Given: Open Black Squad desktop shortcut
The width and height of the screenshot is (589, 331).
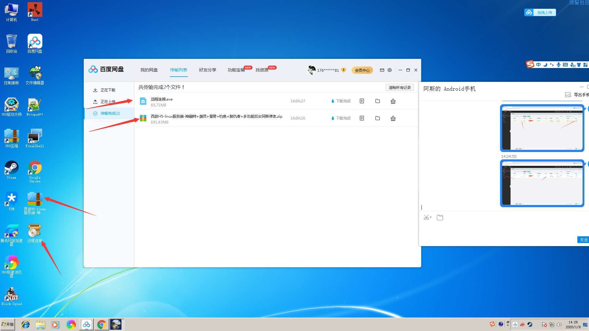Looking at the screenshot, I should [x=11, y=296].
